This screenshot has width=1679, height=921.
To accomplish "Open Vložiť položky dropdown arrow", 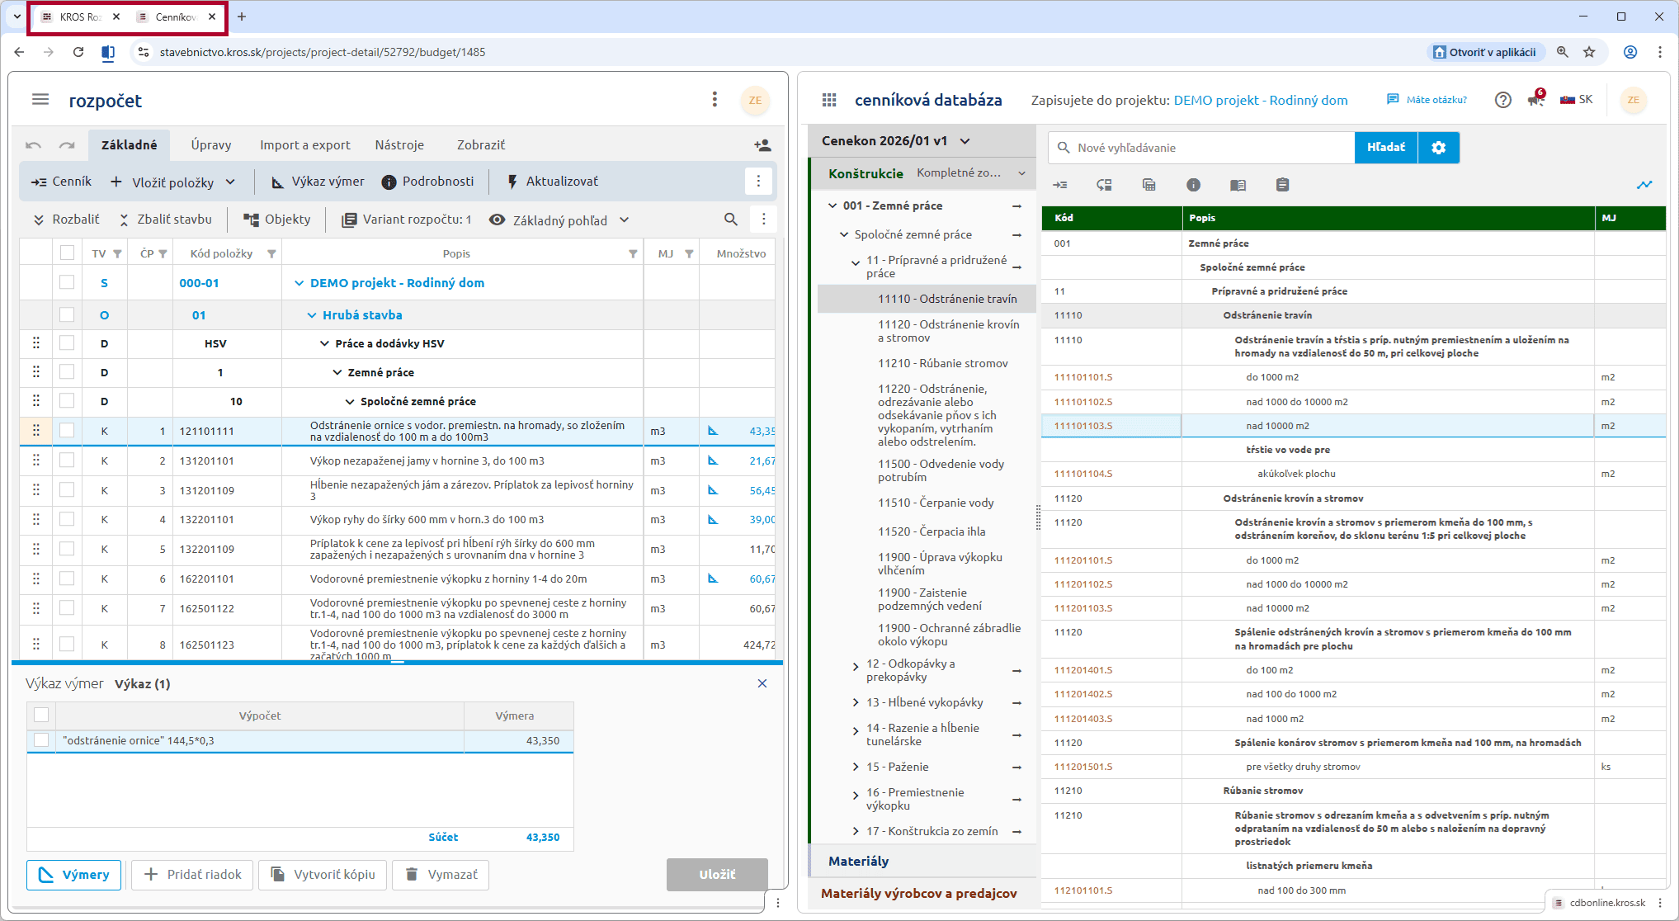I will tap(230, 182).
